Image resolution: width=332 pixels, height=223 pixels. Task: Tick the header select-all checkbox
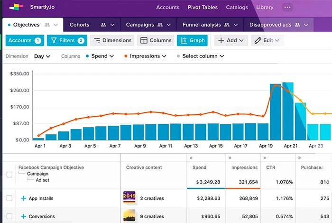click(9, 175)
